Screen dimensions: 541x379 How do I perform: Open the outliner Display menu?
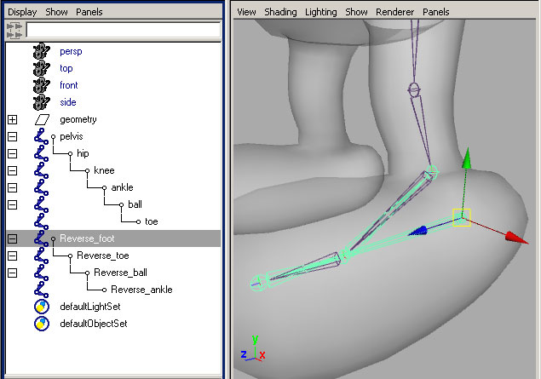pos(22,13)
